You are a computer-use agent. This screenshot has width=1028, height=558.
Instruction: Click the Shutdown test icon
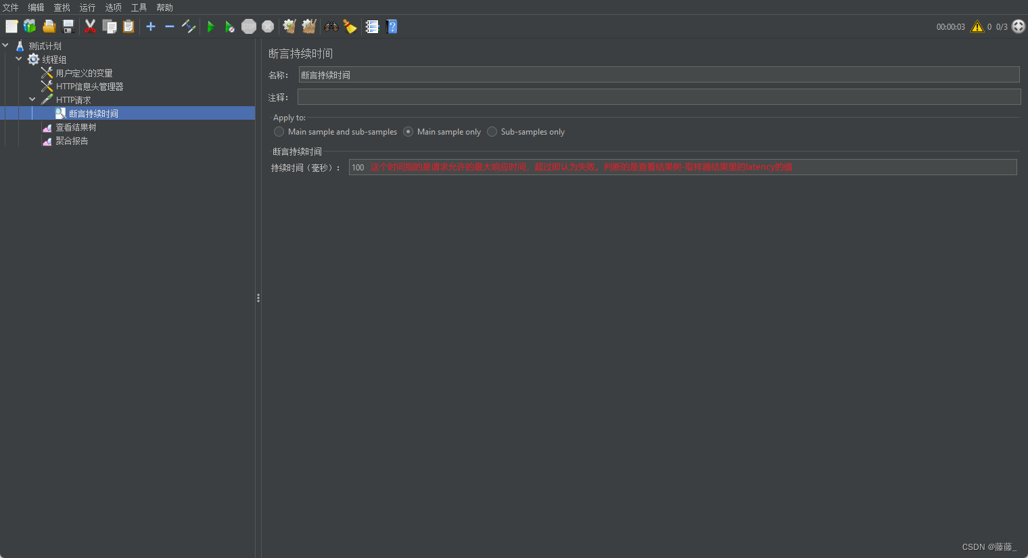coord(268,26)
